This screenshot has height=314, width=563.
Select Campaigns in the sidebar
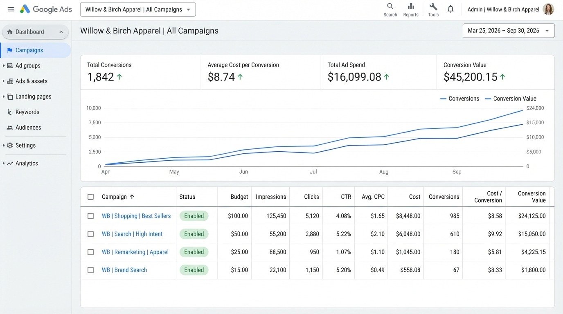point(36,50)
